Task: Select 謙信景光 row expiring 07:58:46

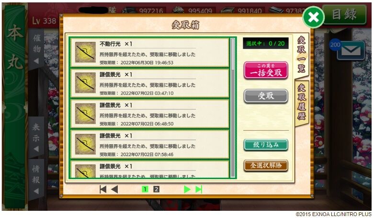Action: pyautogui.click(x=149, y=144)
